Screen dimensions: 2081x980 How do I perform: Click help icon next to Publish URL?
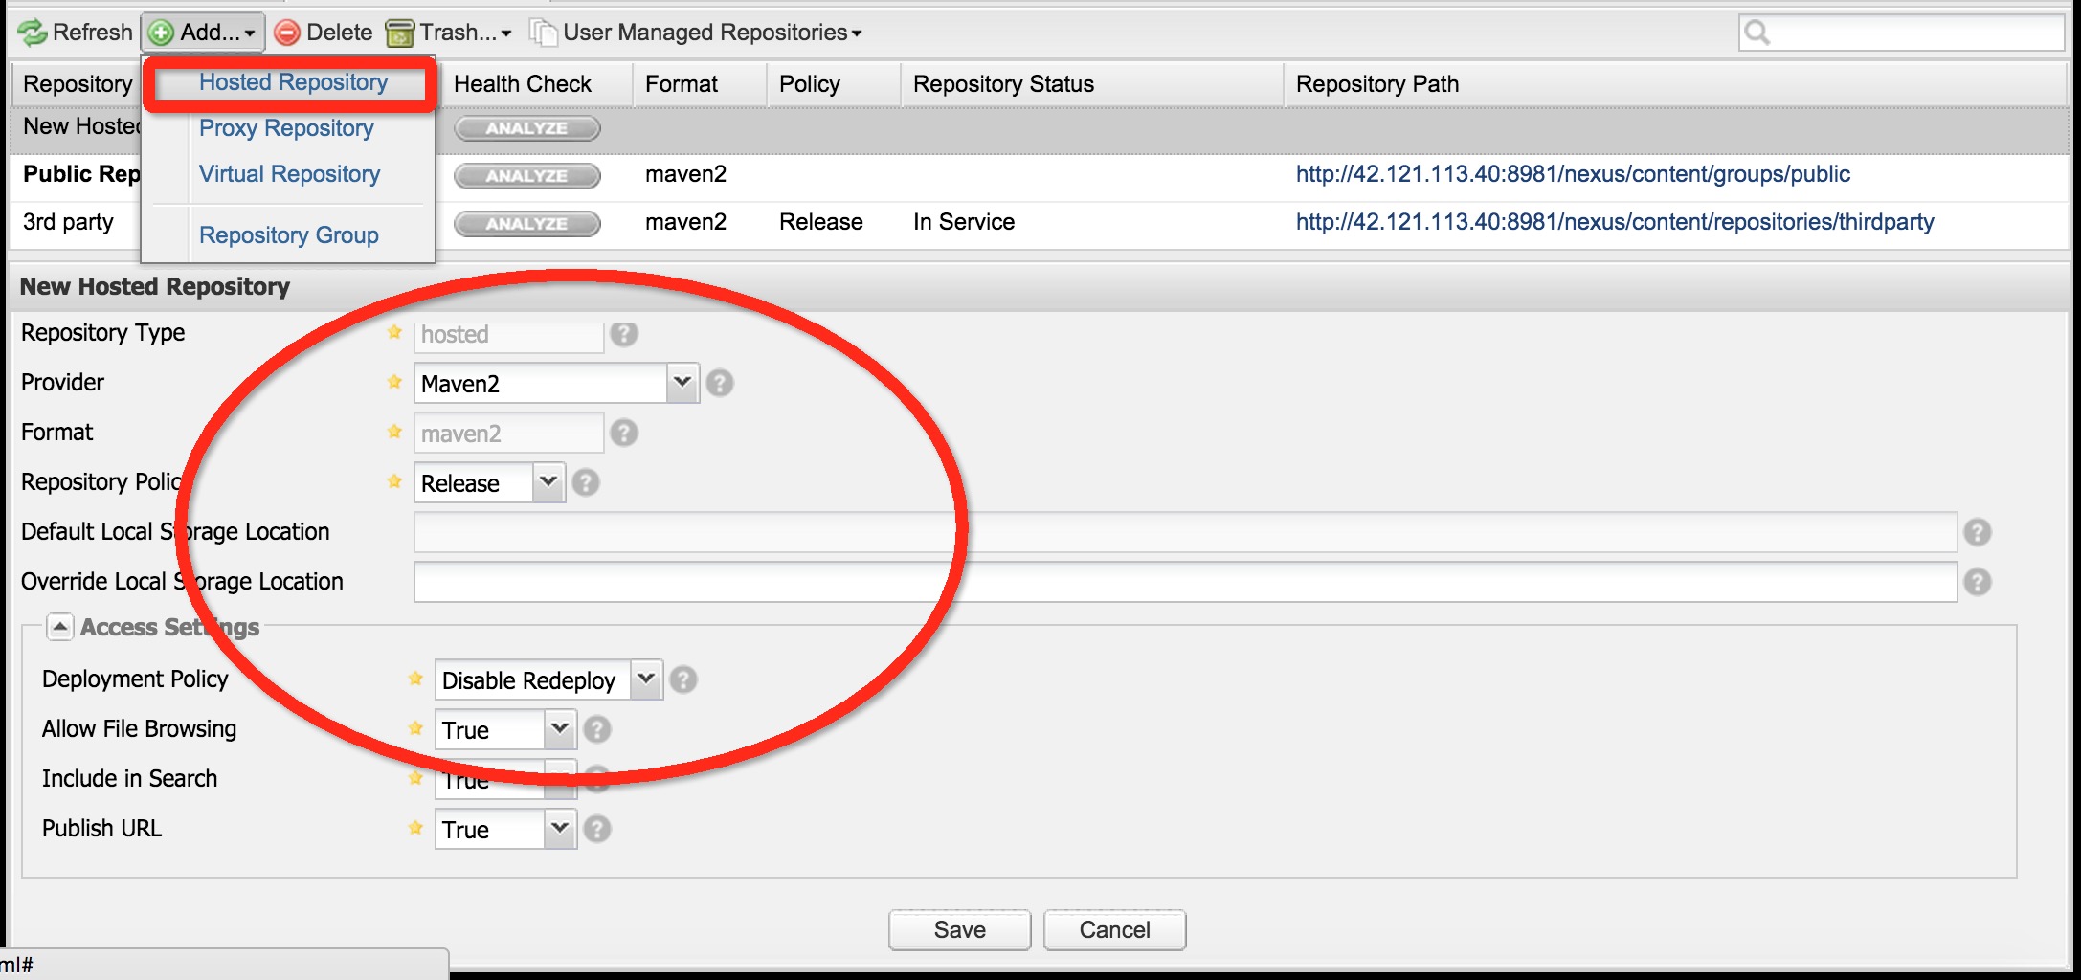coord(597,830)
